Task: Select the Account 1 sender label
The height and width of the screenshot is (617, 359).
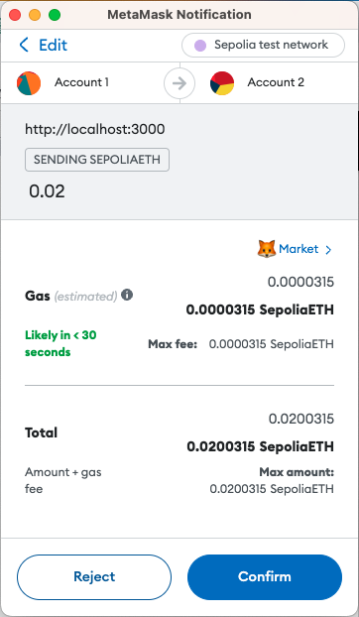Action: point(81,82)
